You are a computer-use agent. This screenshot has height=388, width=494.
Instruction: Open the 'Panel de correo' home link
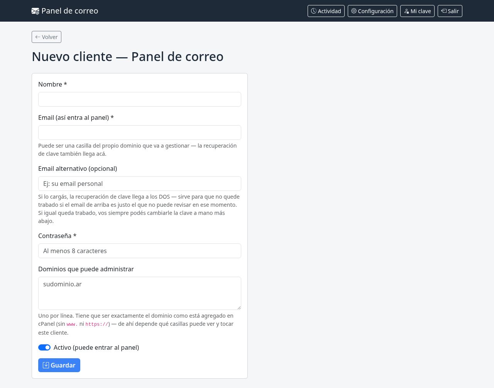[x=65, y=11]
